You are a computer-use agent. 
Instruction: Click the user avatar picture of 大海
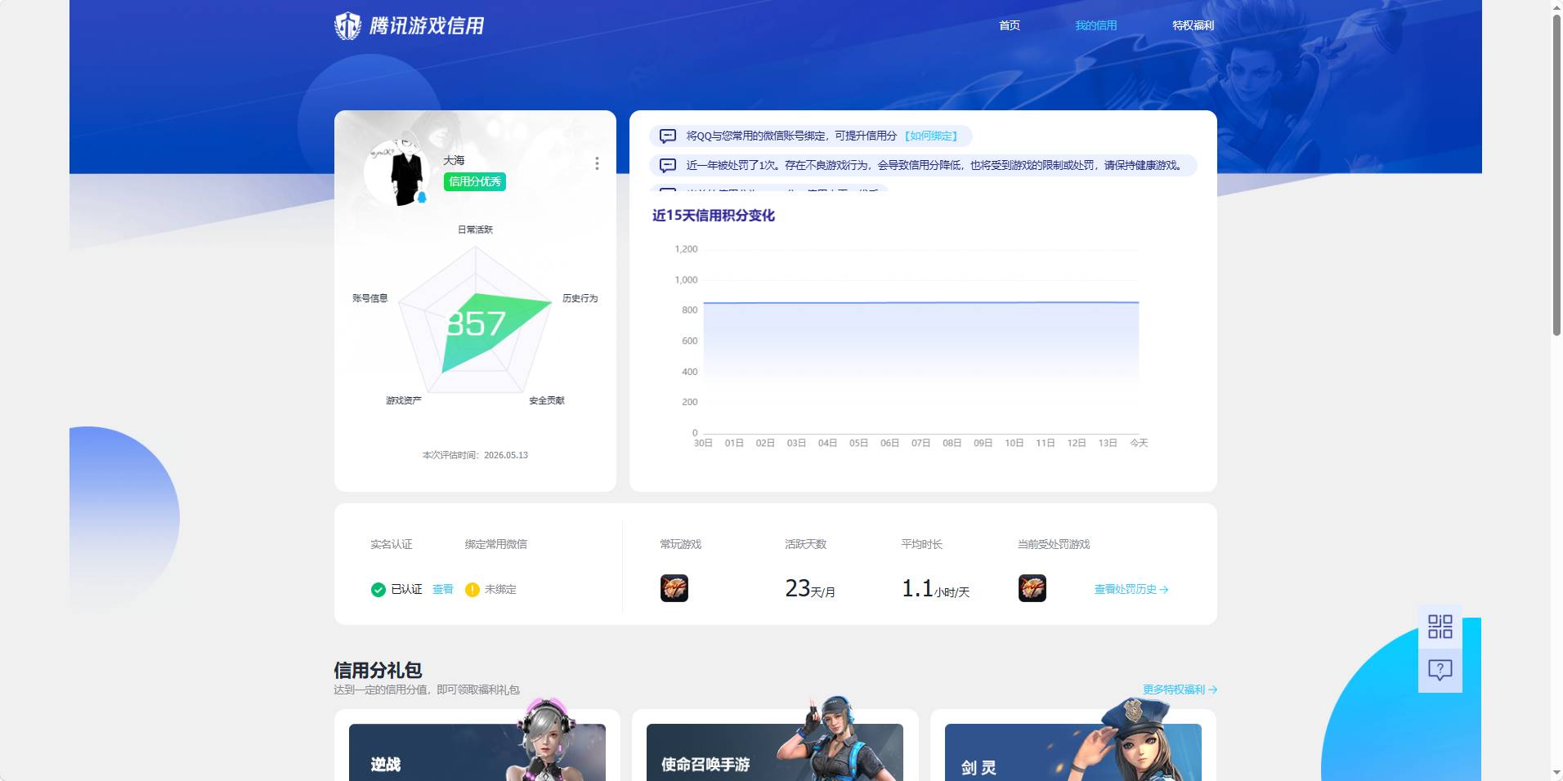coord(397,172)
